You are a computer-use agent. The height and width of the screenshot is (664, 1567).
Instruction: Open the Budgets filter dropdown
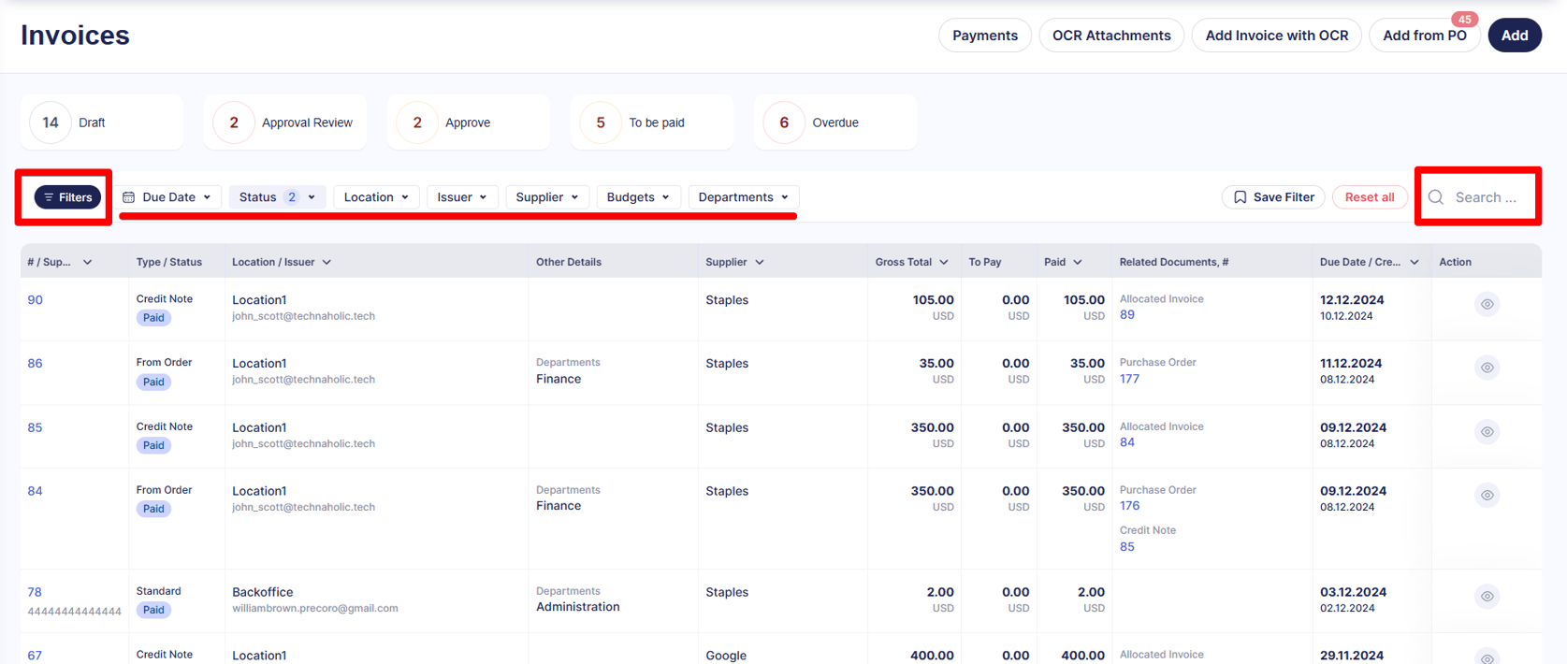(x=637, y=197)
